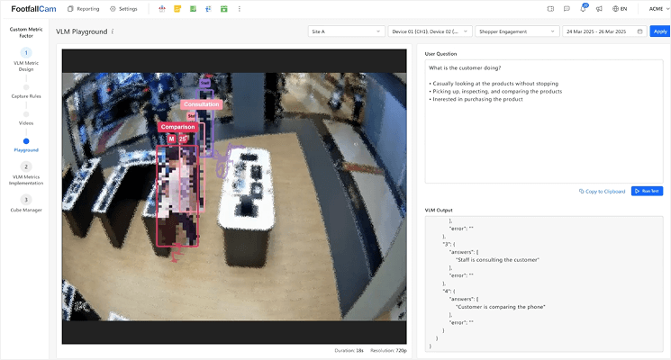This screenshot has height=360, width=671.
Task: Click the video preview frame
Action: pyautogui.click(x=234, y=197)
